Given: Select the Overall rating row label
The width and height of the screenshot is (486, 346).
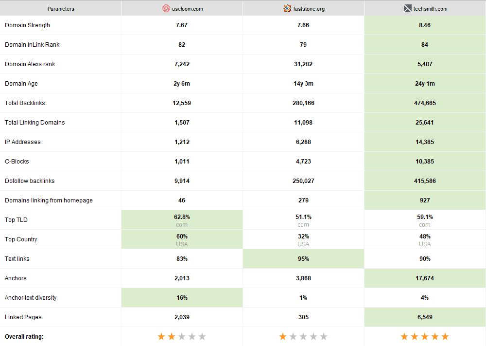Looking at the screenshot, I should tap(24, 337).
